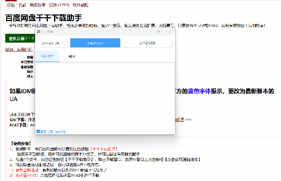This screenshot has width=281, height=181.
Task: Click the blue 蓝色字体 text
Action: 199,91
